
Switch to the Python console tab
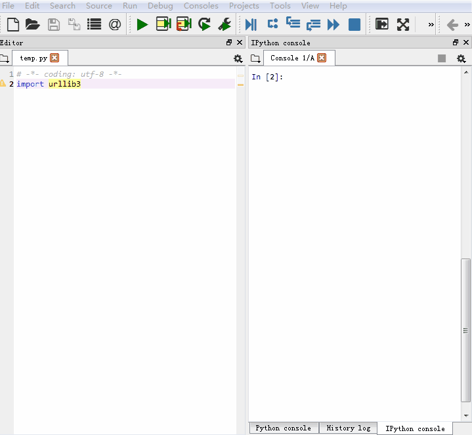pos(283,428)
